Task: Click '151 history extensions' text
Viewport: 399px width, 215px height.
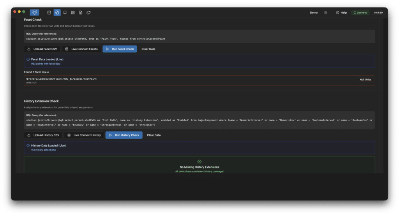Action: click(44, 150)
